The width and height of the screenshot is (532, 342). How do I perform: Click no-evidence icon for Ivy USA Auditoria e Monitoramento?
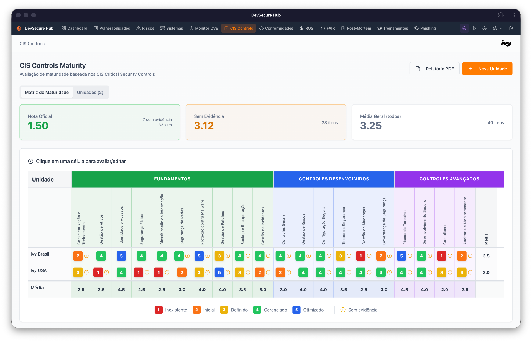coord(470,272)
